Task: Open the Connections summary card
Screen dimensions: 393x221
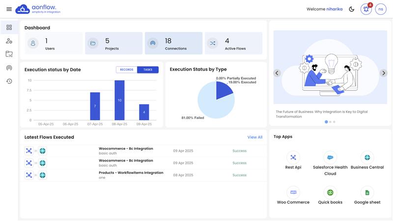Action: coord(173,43)
